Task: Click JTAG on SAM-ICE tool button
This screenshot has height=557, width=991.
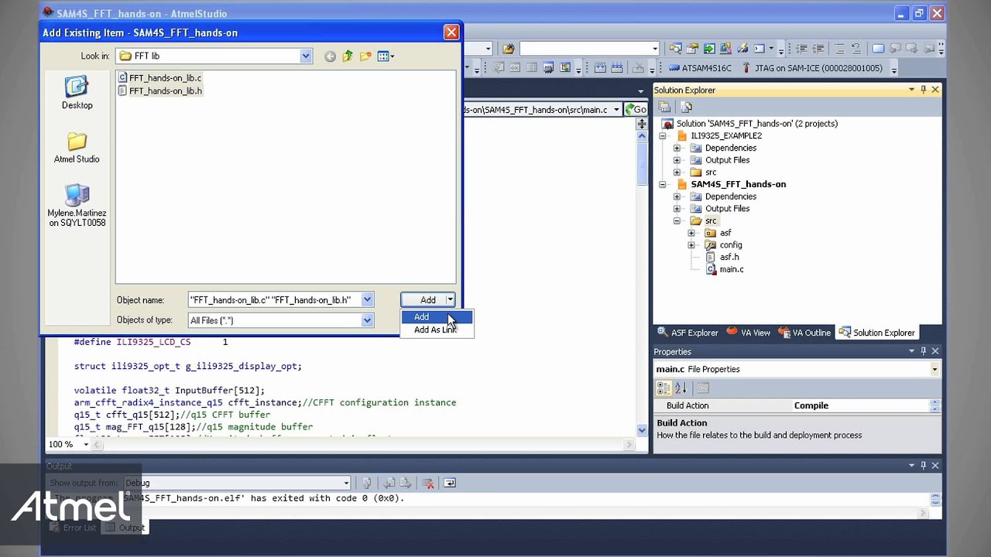Action: click(812, 68)
